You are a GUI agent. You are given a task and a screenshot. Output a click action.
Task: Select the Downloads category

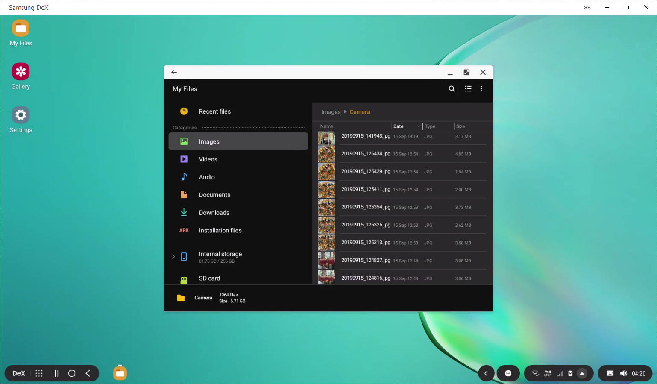[x=238, y=213]
